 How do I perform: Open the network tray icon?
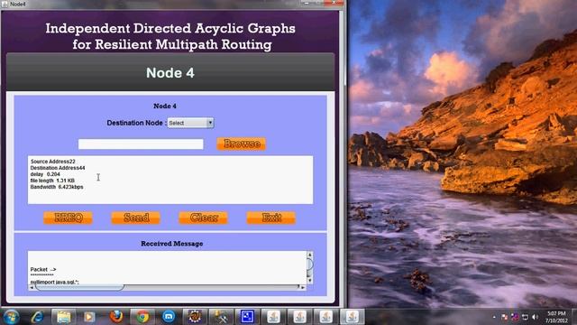point(525,317)
